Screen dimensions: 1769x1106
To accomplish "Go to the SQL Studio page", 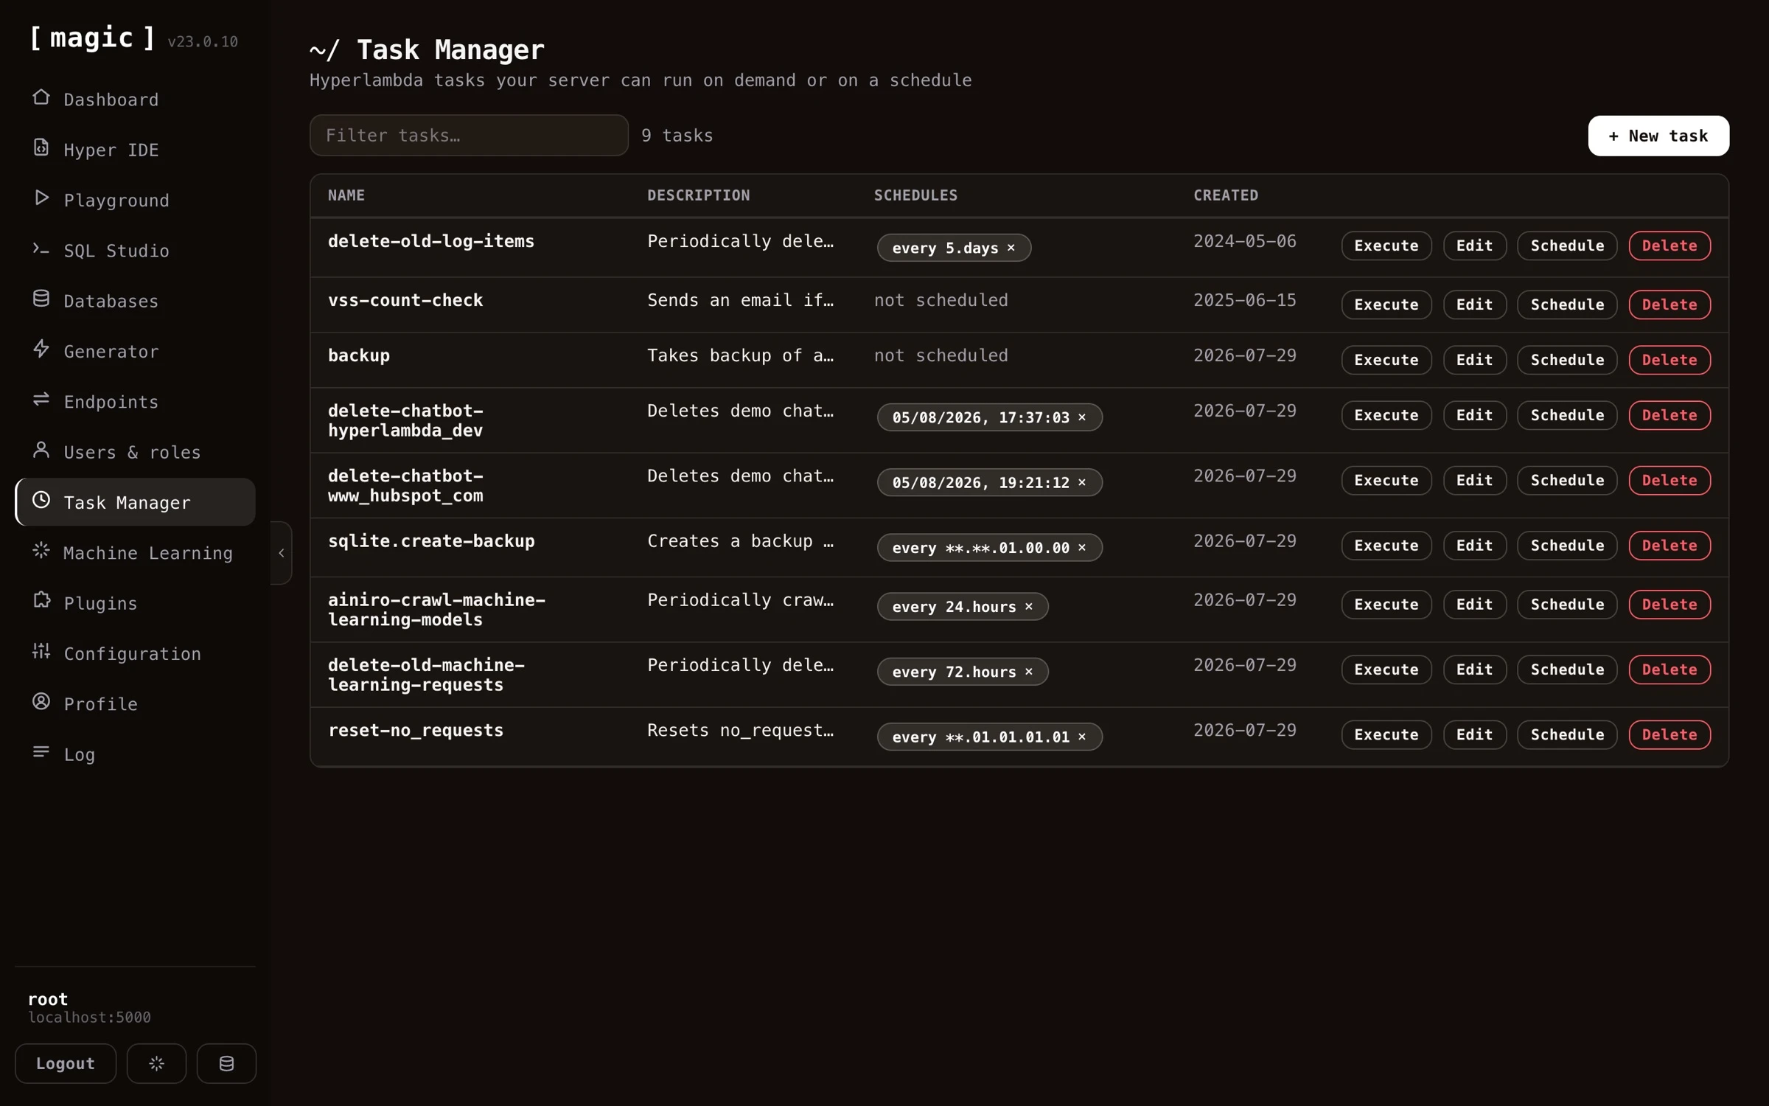I will (135, 251).
